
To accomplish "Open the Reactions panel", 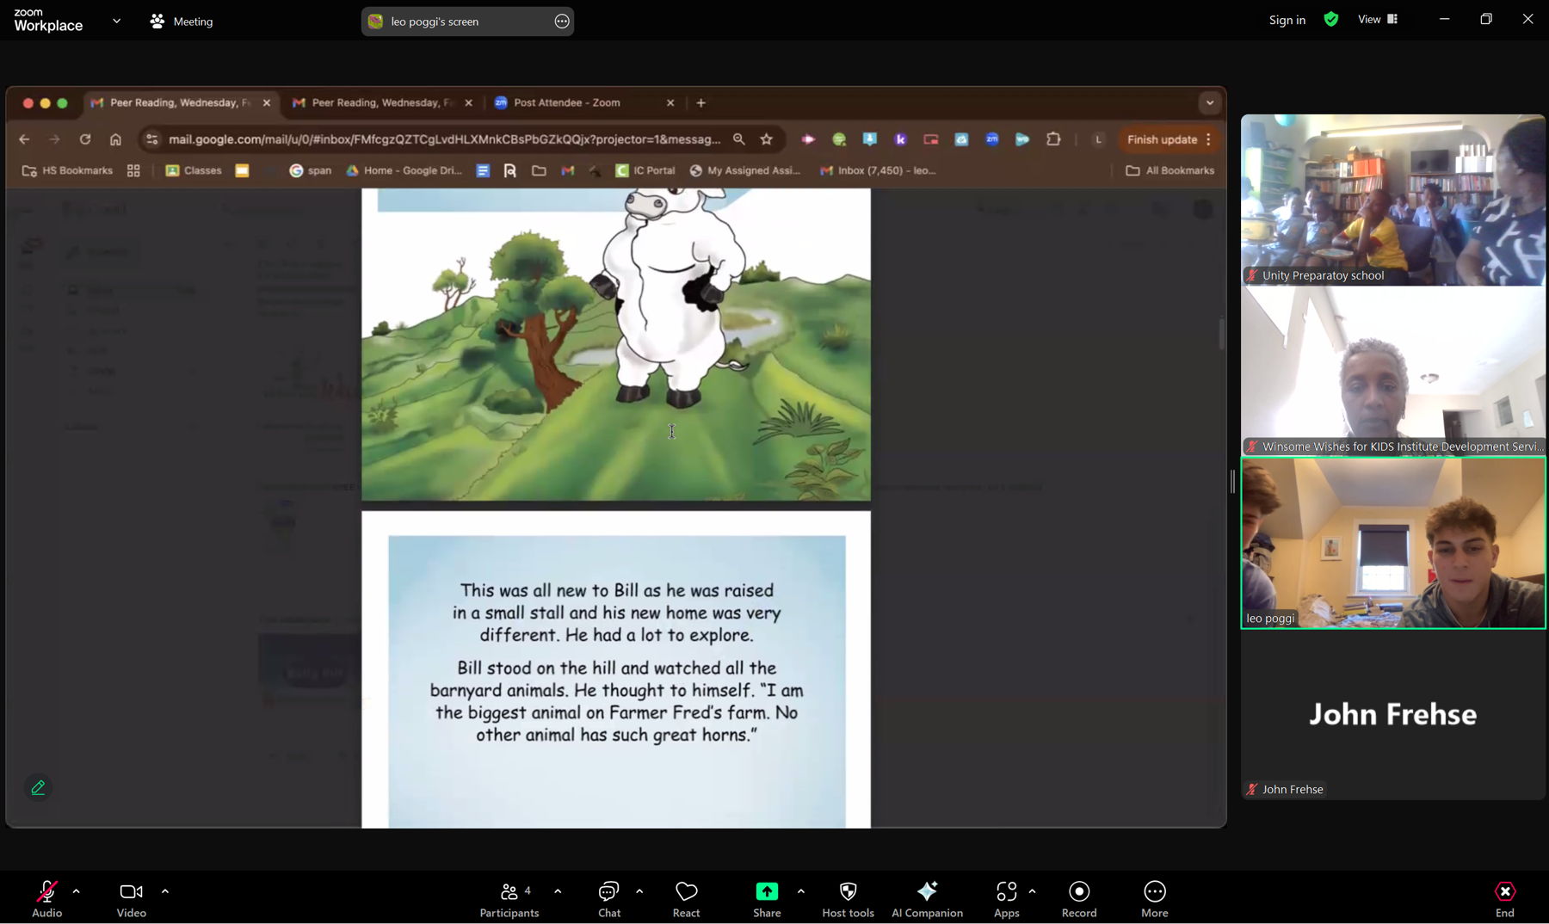I will [x=686, y=898].
